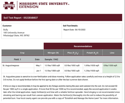Click the green lime 0 lbs/1000 sqft cell
125x103 pixels.
coord(112,65)
